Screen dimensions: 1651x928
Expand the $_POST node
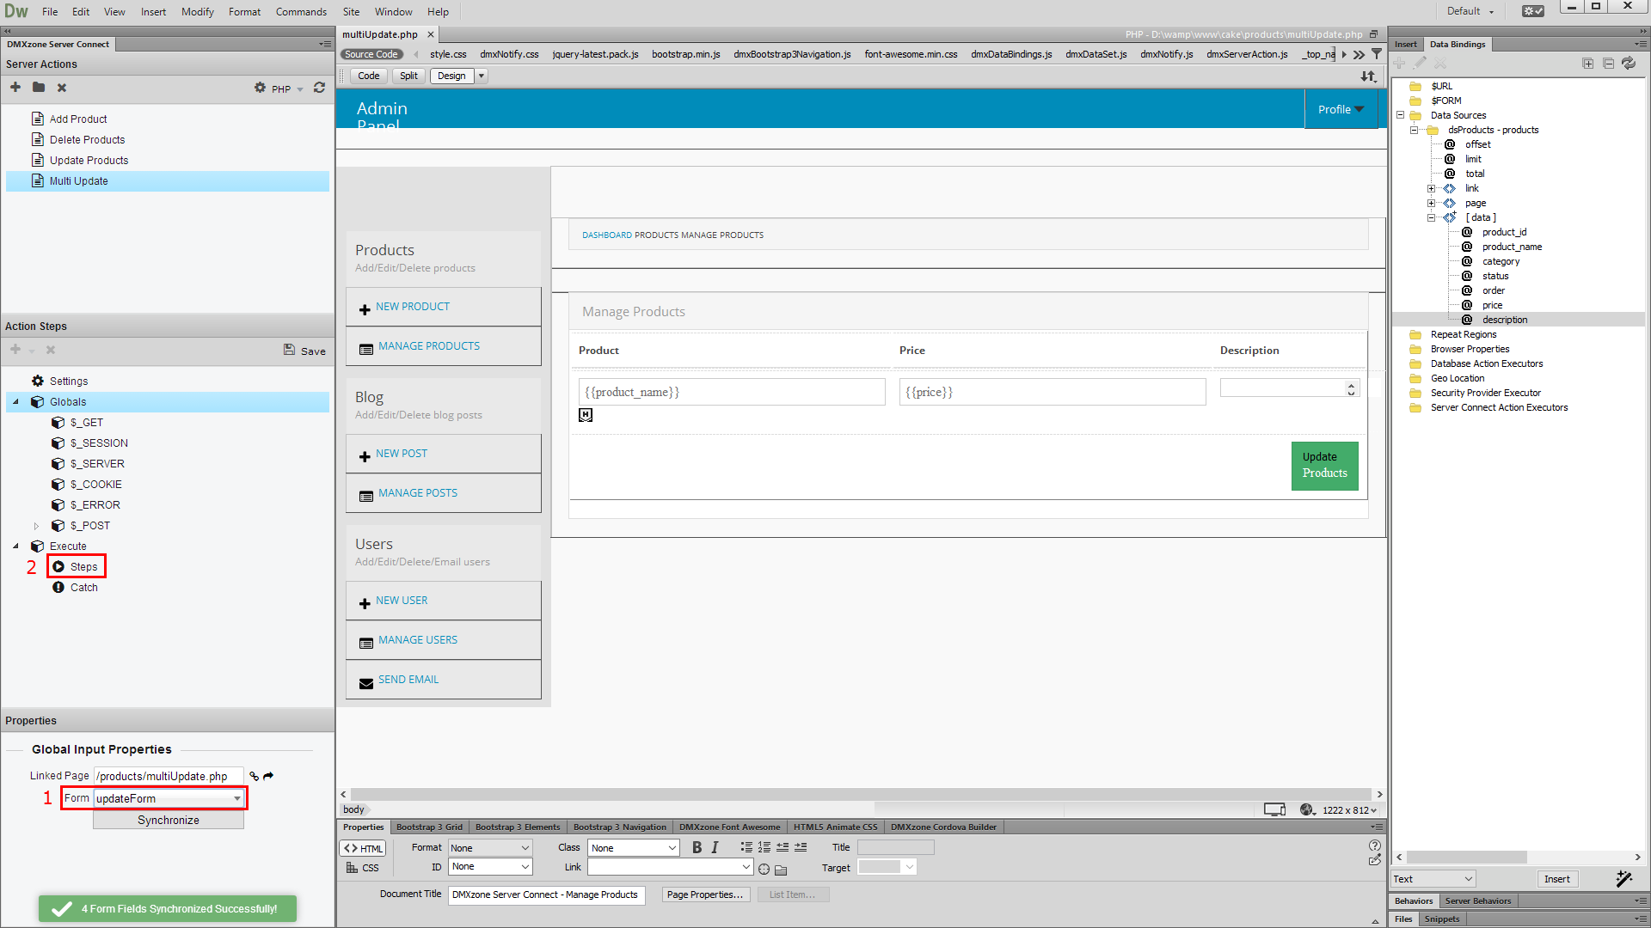click(x=36, y=526)
